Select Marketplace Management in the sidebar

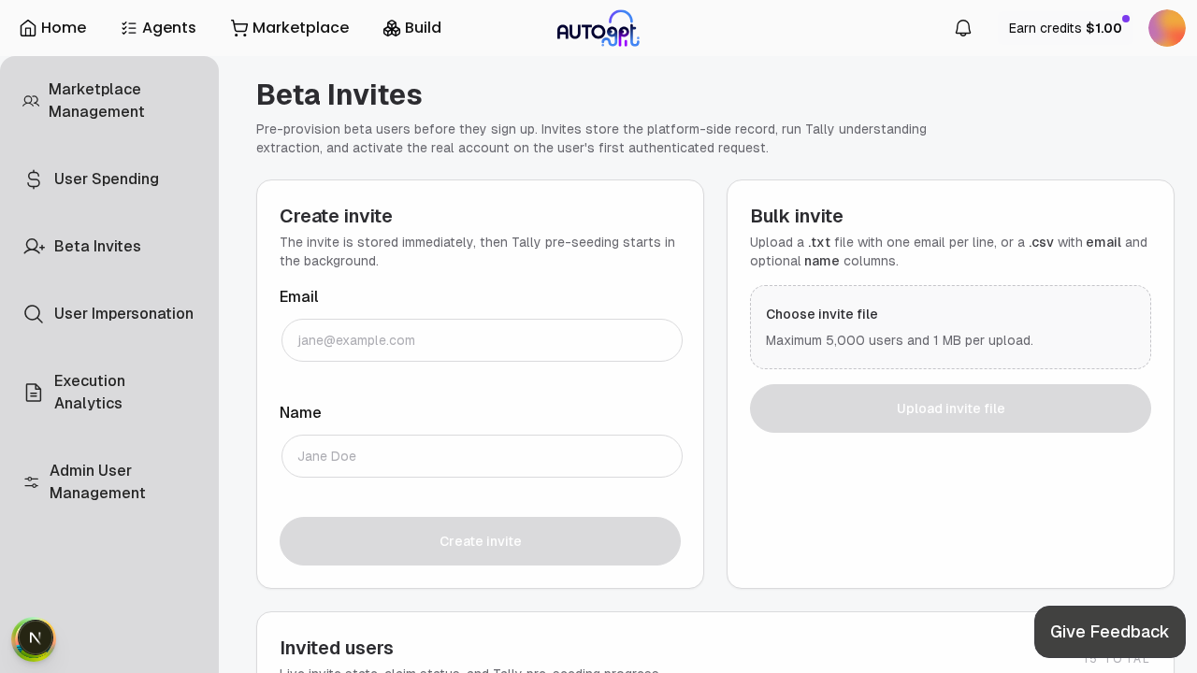tap(96, 100)
